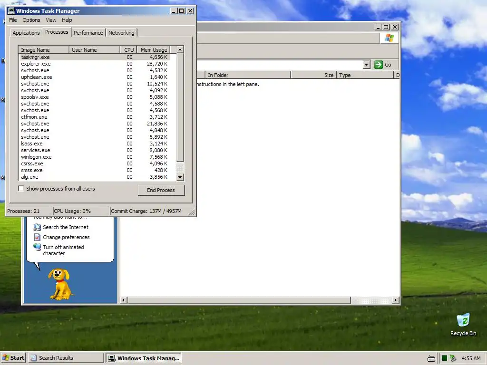Click process list scroll up arrow
Image resolution: width=487 pixels, height=365 pixels.
(x=180, y=49)
